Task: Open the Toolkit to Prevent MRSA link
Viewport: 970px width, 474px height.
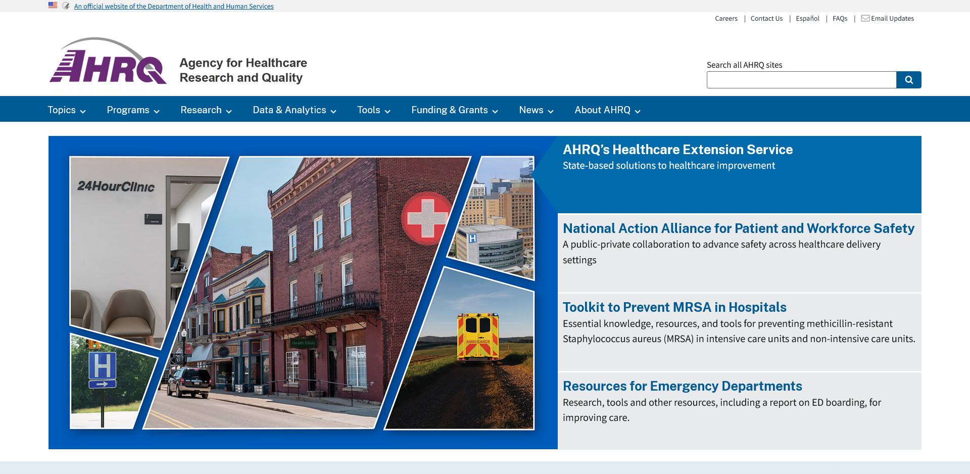Action: point(674,307)
